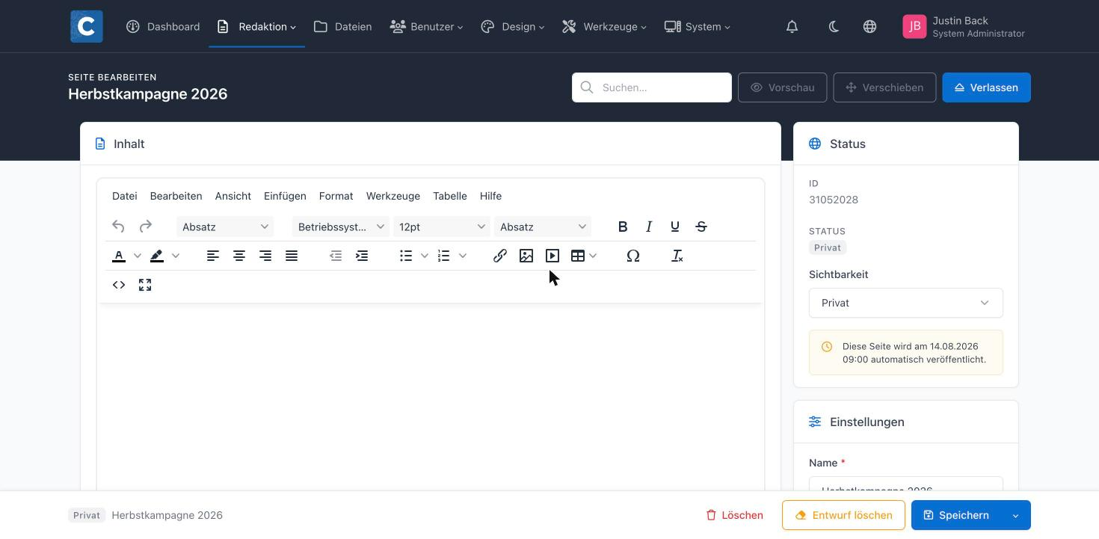Save the page with Speichern

click(x=956, y=515)
